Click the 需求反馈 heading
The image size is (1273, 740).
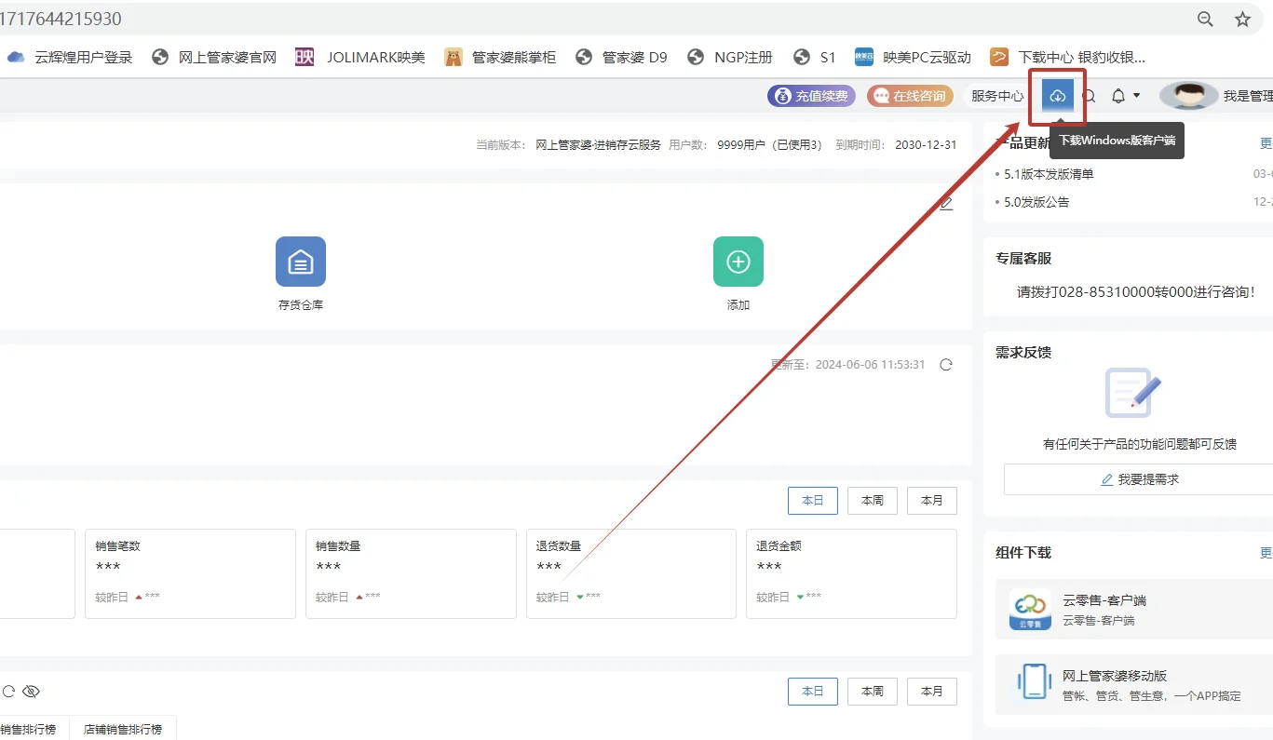pyautogui.click(x=1023, y=352)
